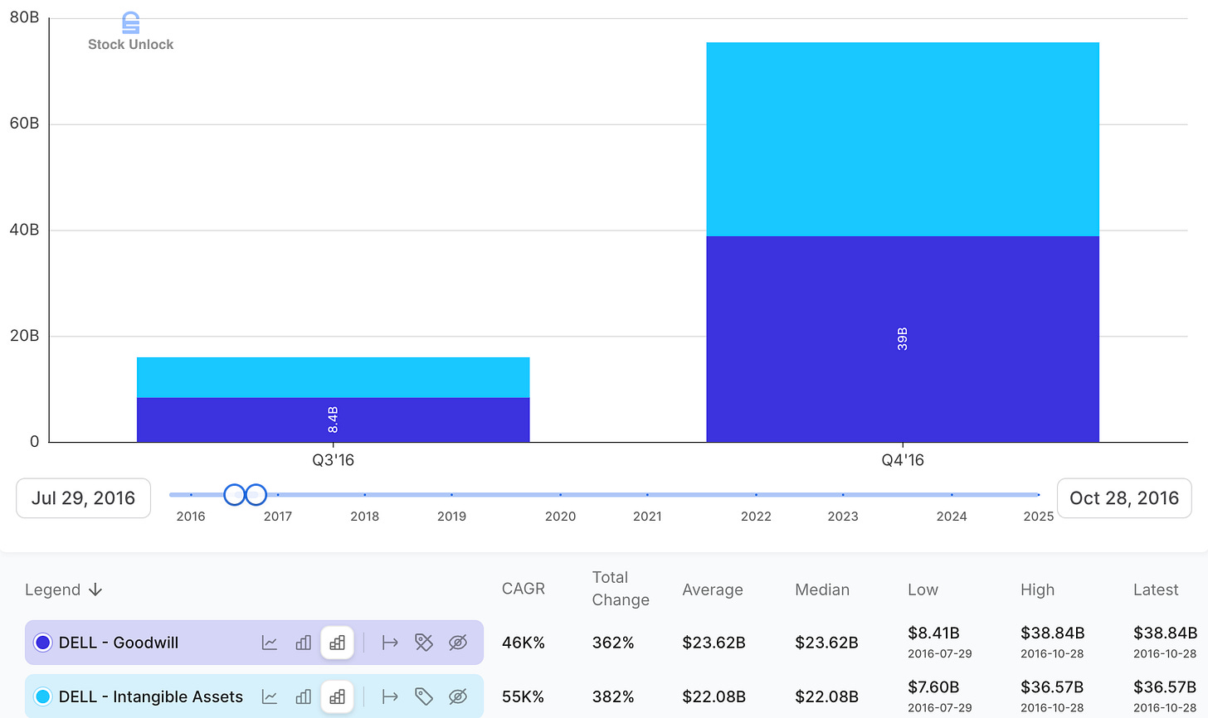Click the Q3'16 light blue intangible assets bar
Screen dimensions: 1208x718
point(333,377)
